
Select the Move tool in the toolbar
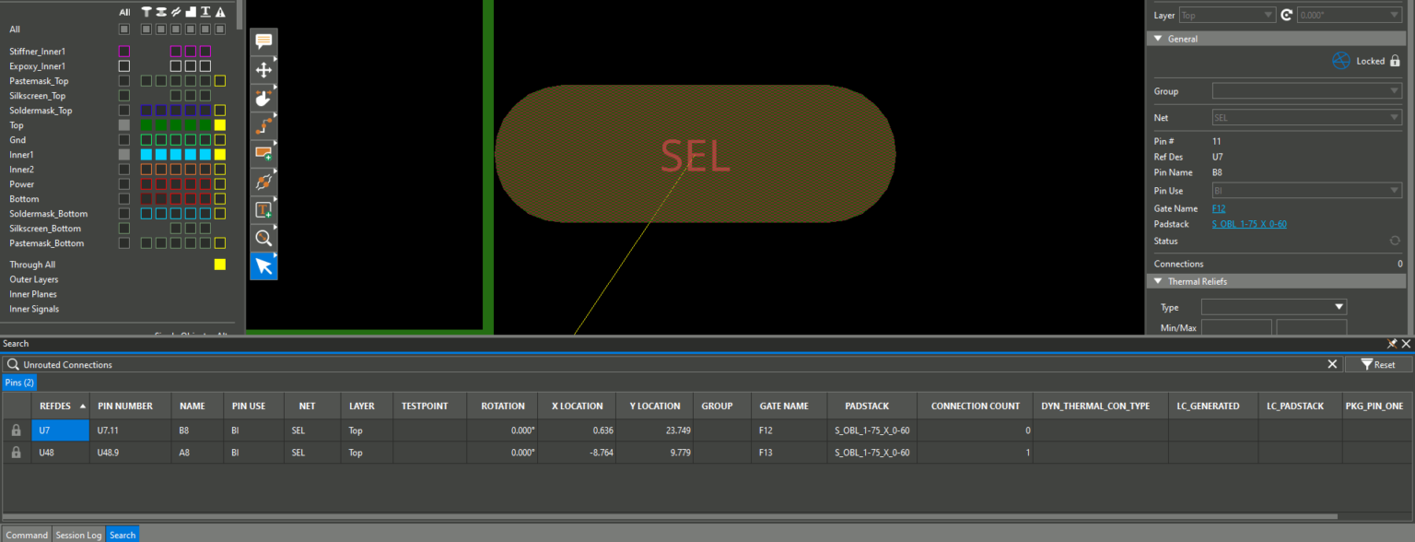263,70
